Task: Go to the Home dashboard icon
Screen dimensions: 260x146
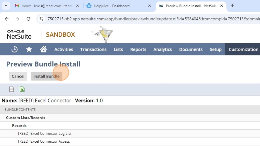Action: pyautogui.click(x=44, y=49)
